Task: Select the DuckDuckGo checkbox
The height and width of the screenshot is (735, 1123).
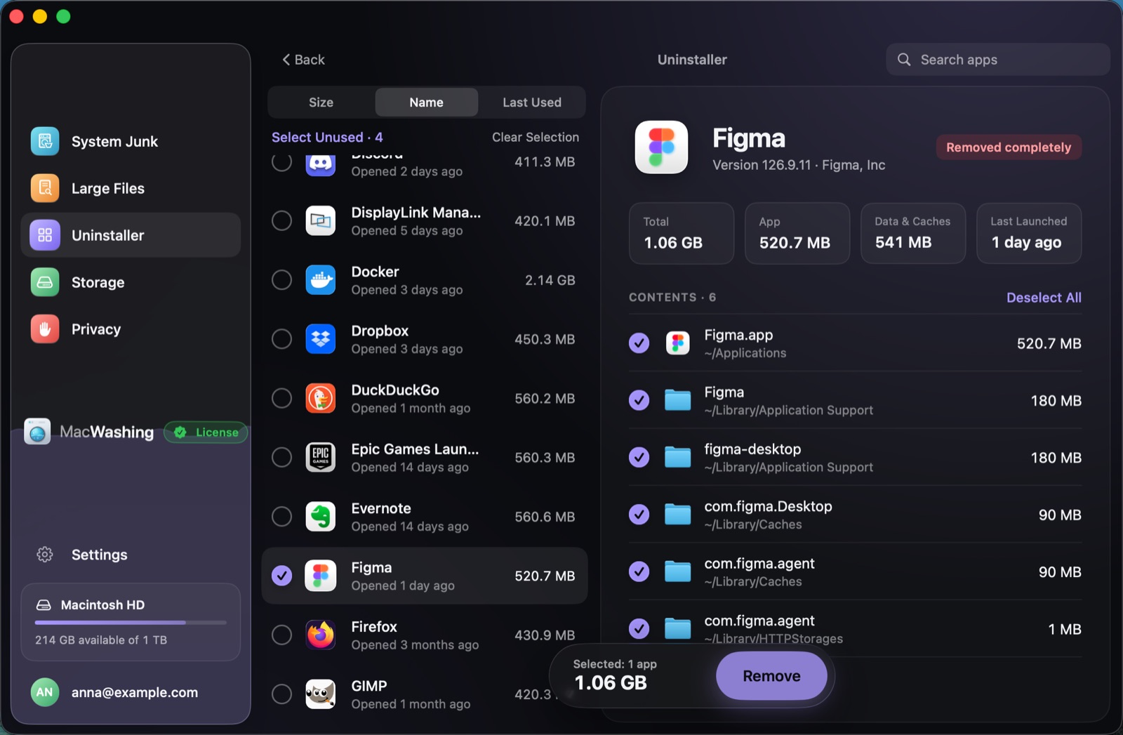Action: (x=281, y=398)
